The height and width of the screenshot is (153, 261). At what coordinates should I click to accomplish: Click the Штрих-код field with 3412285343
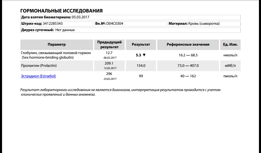tap(57, 24)
